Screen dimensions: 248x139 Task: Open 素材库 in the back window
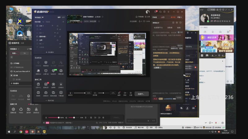coord(29,109)
